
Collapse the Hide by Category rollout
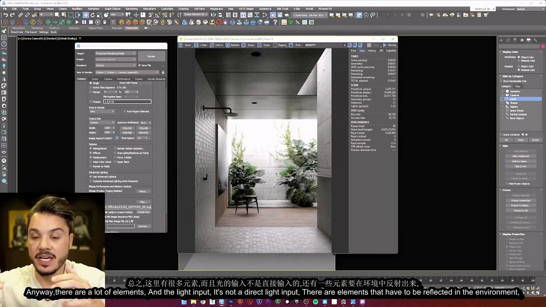pos(522,76)
